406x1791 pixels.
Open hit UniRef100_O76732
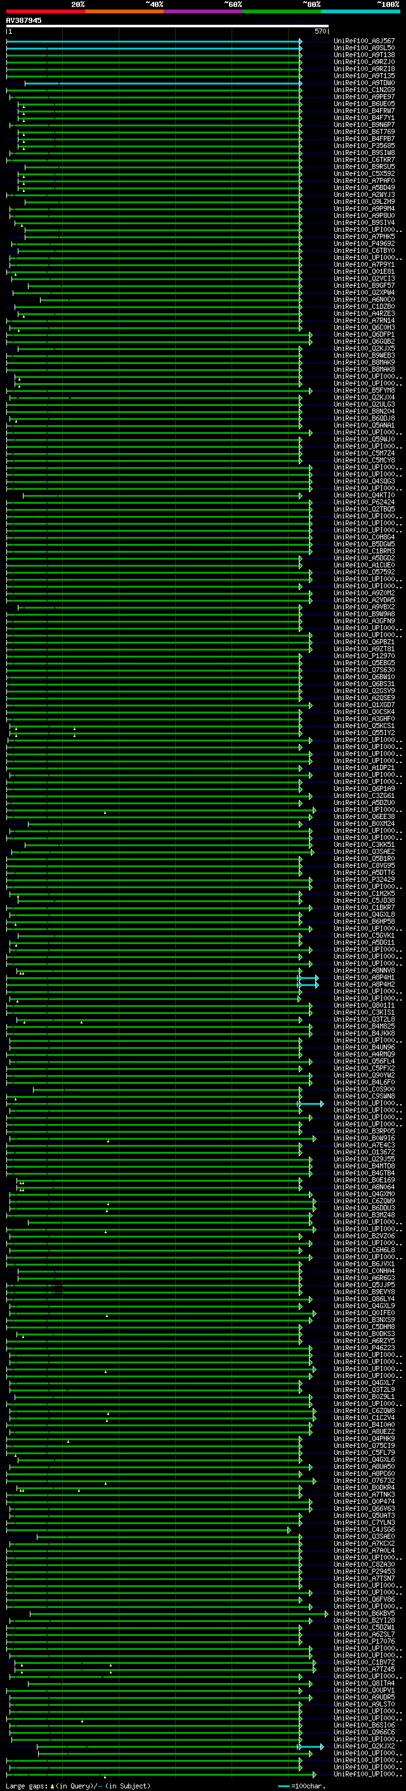click(x=364, y=1480)
